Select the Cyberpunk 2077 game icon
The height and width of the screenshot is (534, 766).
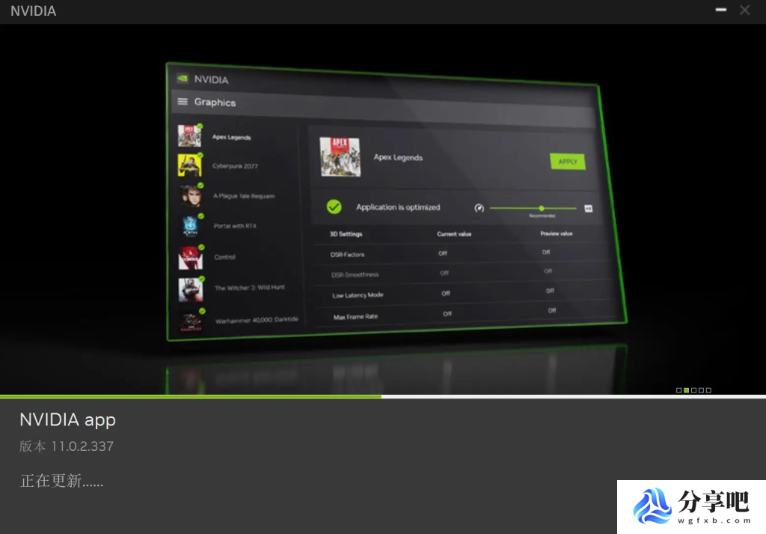click(190, 165)
